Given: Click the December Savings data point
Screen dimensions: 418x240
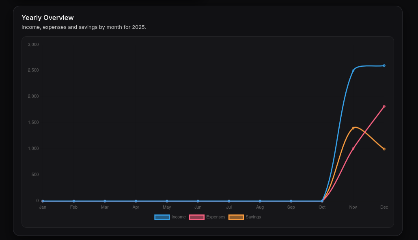Looking at the screenshot, I should pyautogui.click(x=384, y=148).
